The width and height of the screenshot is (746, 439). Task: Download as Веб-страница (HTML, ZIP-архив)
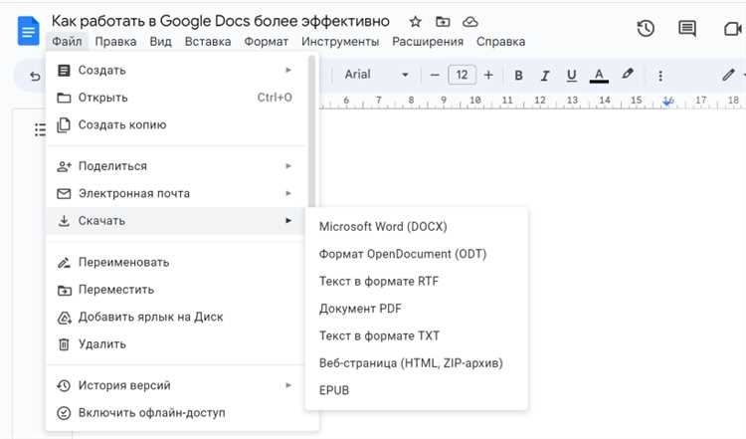pyautogui.click(x=417, y=363)
